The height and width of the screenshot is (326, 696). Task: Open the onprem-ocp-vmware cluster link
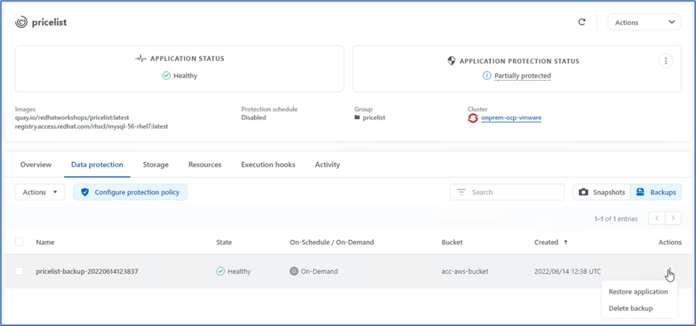tap(511, 118)
